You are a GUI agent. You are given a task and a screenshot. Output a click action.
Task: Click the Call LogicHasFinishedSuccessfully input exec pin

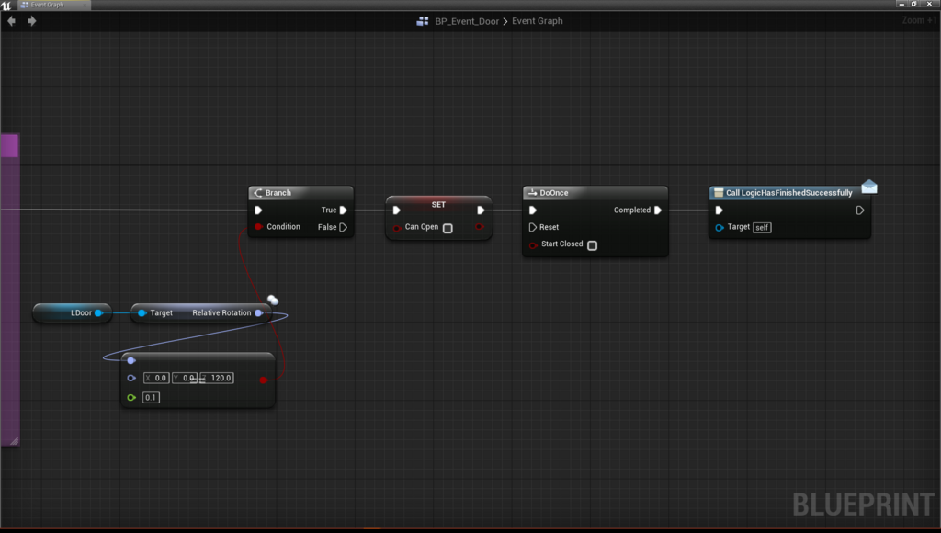pyautogui.click(x=719, y=210)
